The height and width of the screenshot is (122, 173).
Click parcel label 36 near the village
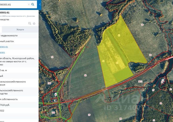coord(56,94)
